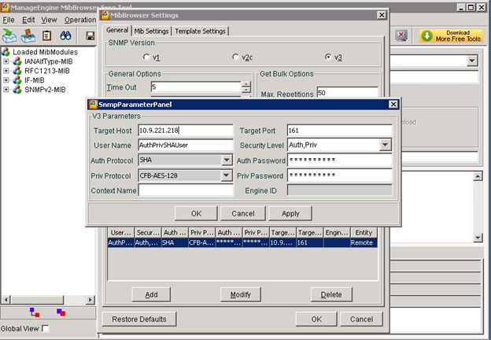Click the SnmpParameterPanel title bar icon
Viewport: 491px width, 340px height.
(93, 104)
